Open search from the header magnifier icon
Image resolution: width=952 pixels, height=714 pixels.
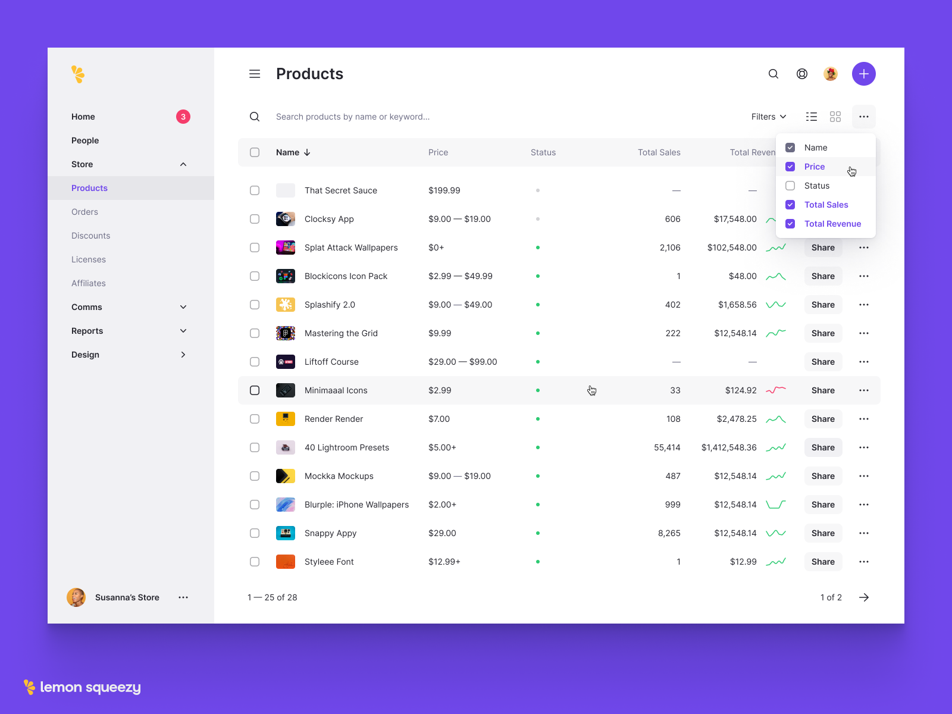pyautogui.click(x=773, y=74)
